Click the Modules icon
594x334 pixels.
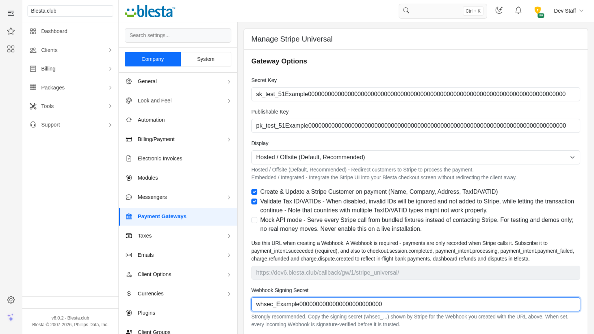(x=129, y=178)
